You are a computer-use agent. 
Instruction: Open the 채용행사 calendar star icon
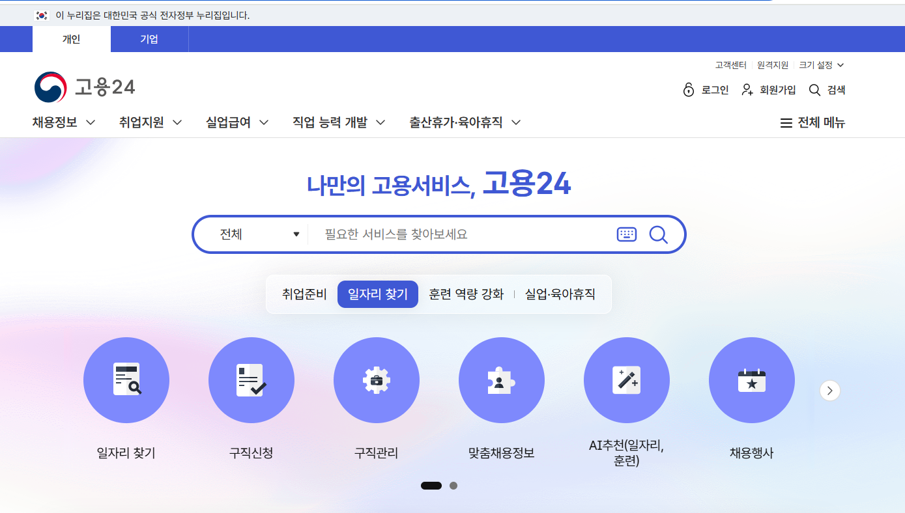(x=752, y=380)
